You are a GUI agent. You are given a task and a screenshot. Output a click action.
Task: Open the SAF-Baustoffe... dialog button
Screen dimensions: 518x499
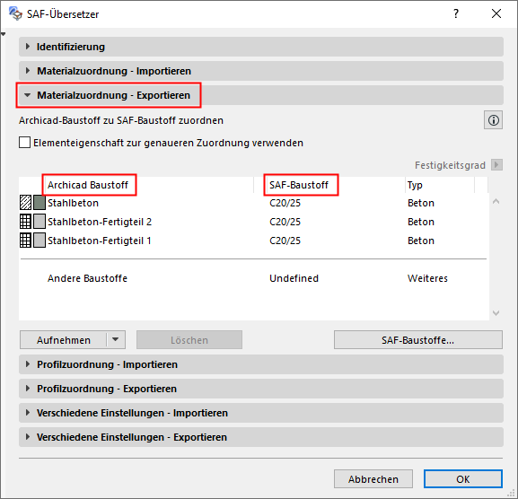418,340
